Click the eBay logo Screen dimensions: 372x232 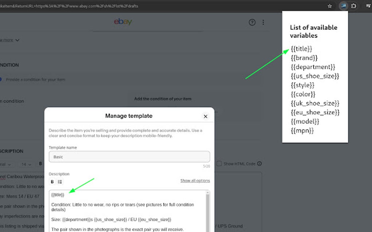click(x=123, y=21)
